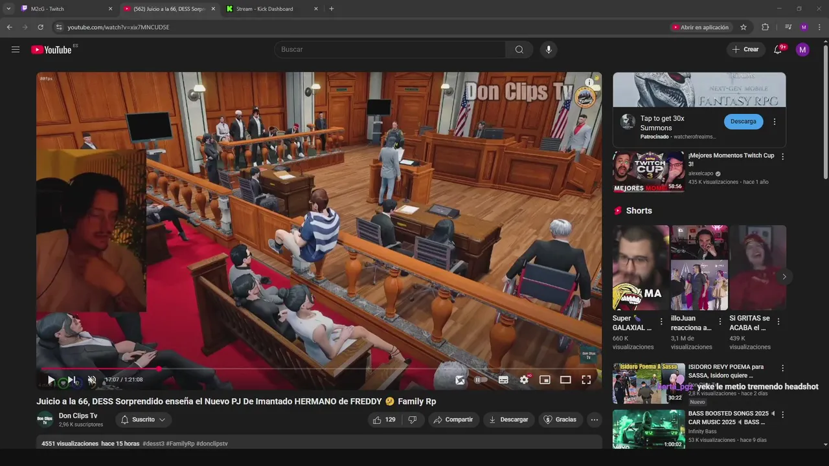
Task: Like the video with 129 likes
Action: [x=383, y=419]
